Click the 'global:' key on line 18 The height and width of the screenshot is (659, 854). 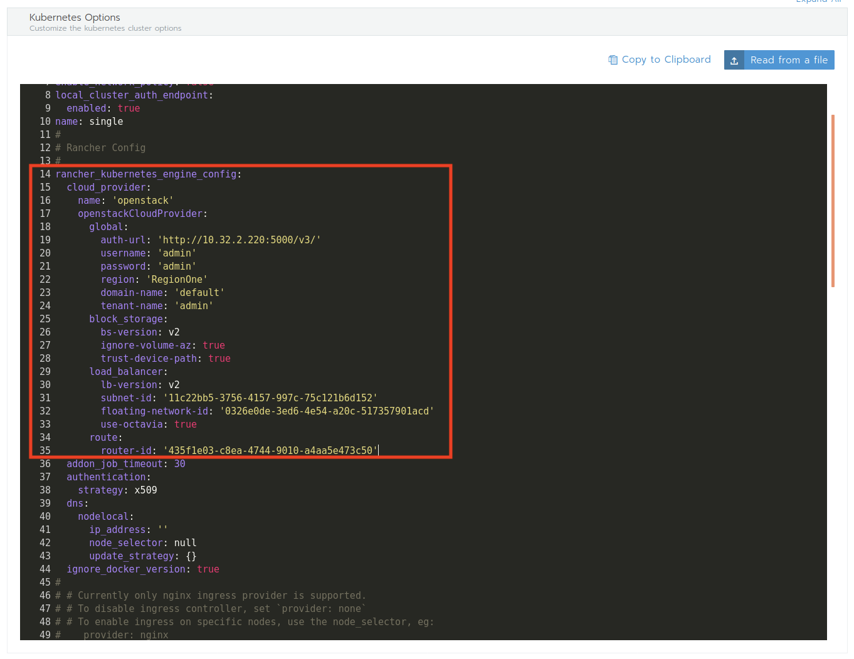click(x=108, y=227)
